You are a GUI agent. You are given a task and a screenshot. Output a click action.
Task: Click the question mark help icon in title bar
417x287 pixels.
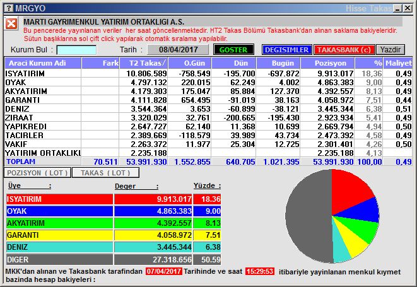point(8,8)
